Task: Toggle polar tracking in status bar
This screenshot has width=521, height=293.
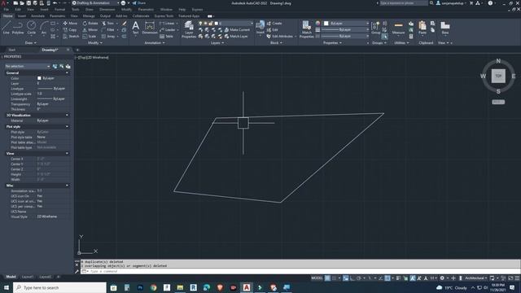Action: [359, 278]
